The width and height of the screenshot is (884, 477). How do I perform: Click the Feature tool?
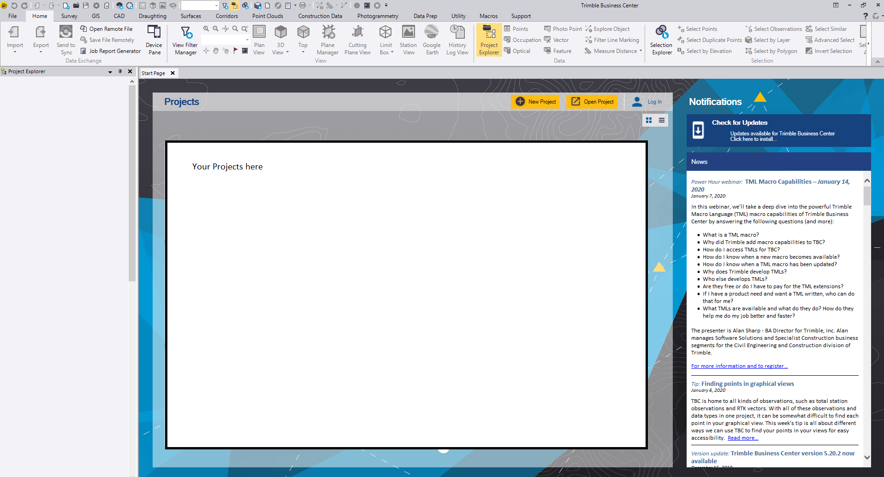click(x=558, y=51)
